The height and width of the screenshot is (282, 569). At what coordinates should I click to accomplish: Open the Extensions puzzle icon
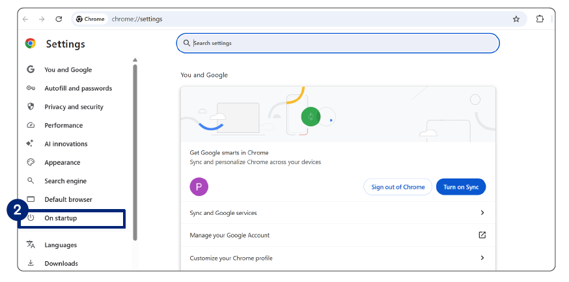pos(540,19)
